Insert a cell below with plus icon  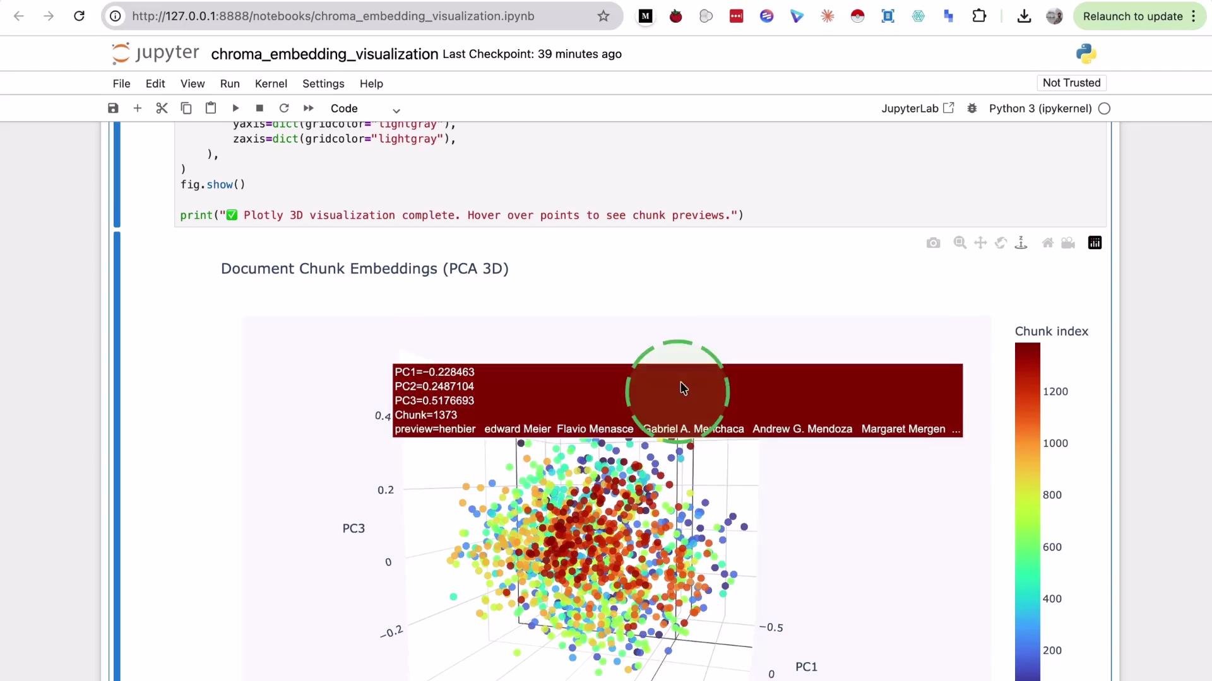coord(137,108)
